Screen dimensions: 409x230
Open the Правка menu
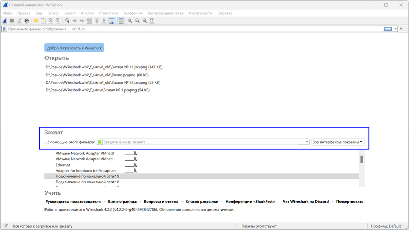24,13
